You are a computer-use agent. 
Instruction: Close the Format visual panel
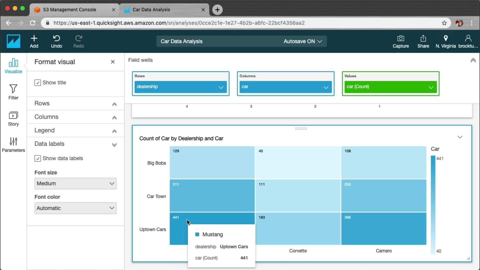(x=113, y=62)
